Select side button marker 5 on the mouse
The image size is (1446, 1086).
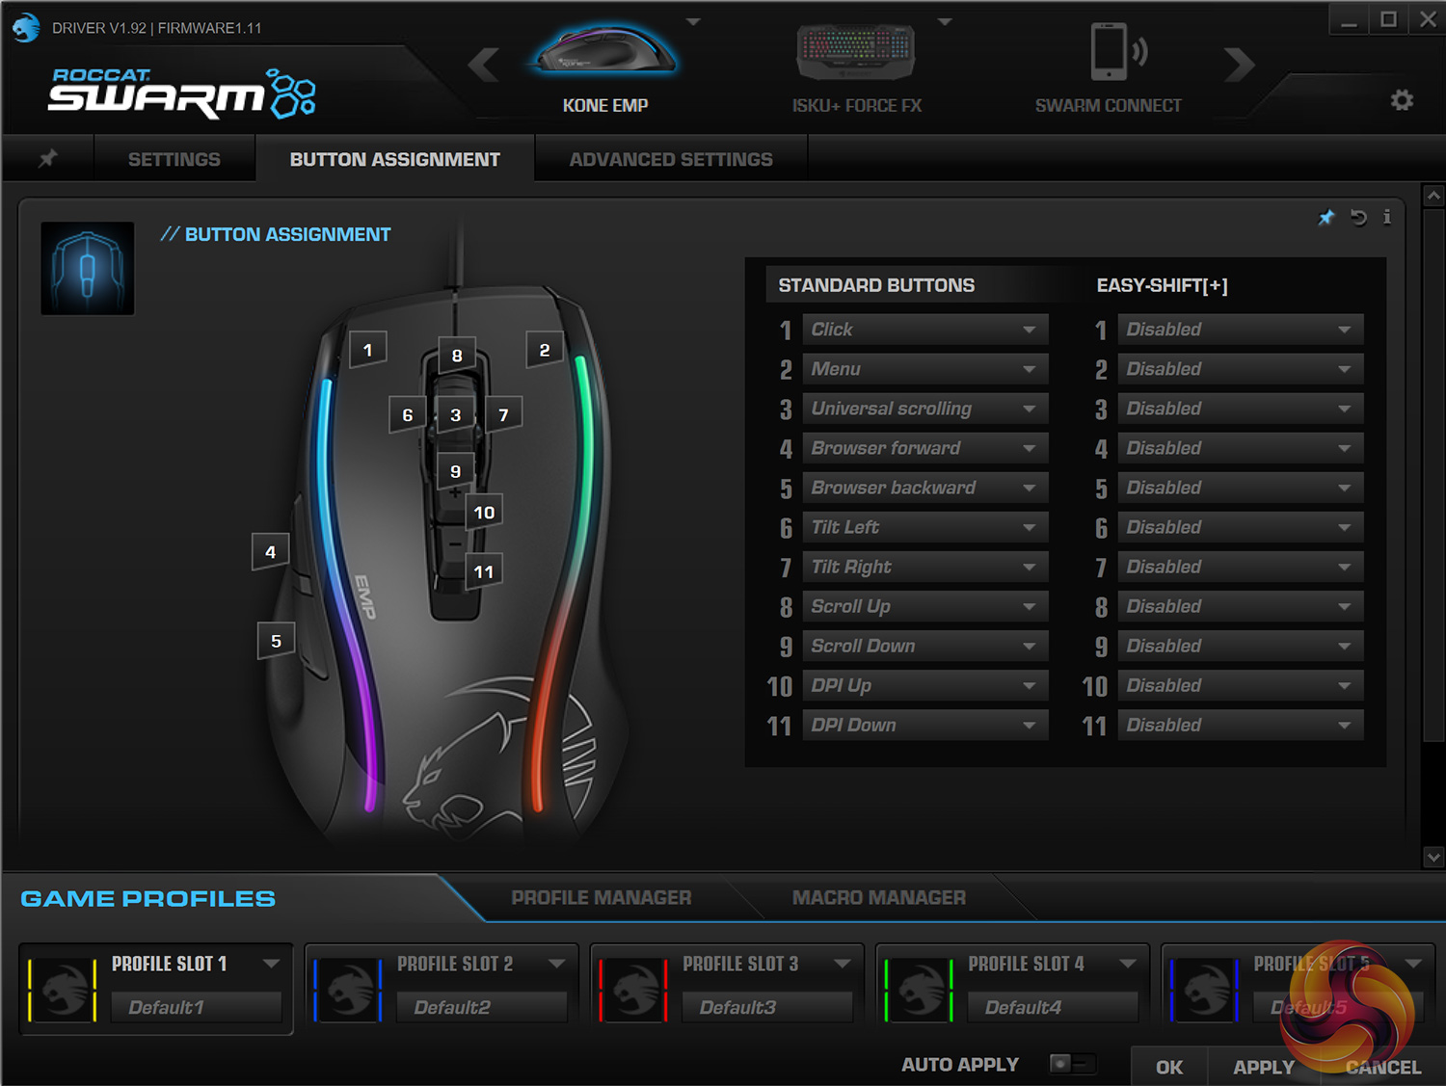pos(277,641)
